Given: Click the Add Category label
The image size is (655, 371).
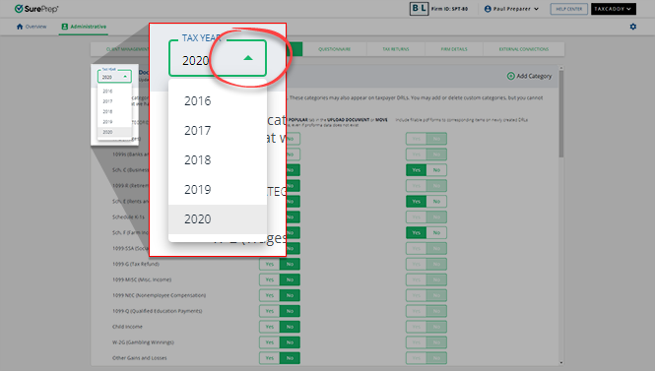Looking at the screenshot, I should (534, 76).
